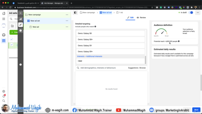Open New ad row options
This screenshot has height=114, width=202.
[67, 27]
